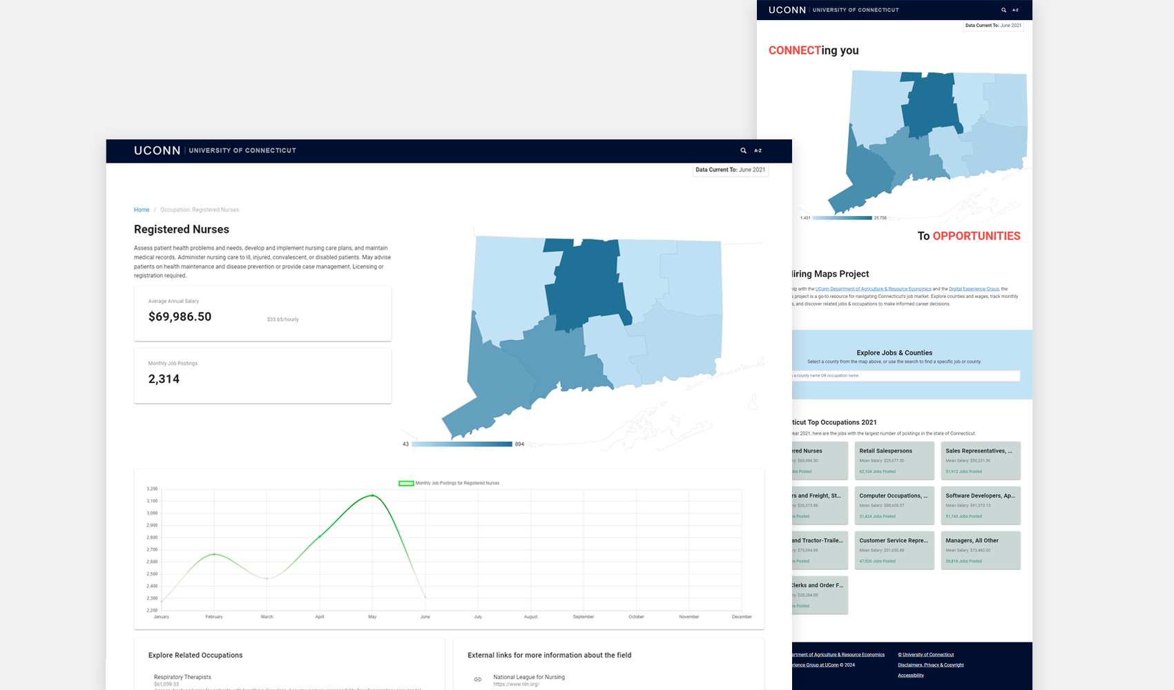This screenshot has height=690, width=1174.
Task: Click the Registered Nurses page heading
Action: click(182, 229)
